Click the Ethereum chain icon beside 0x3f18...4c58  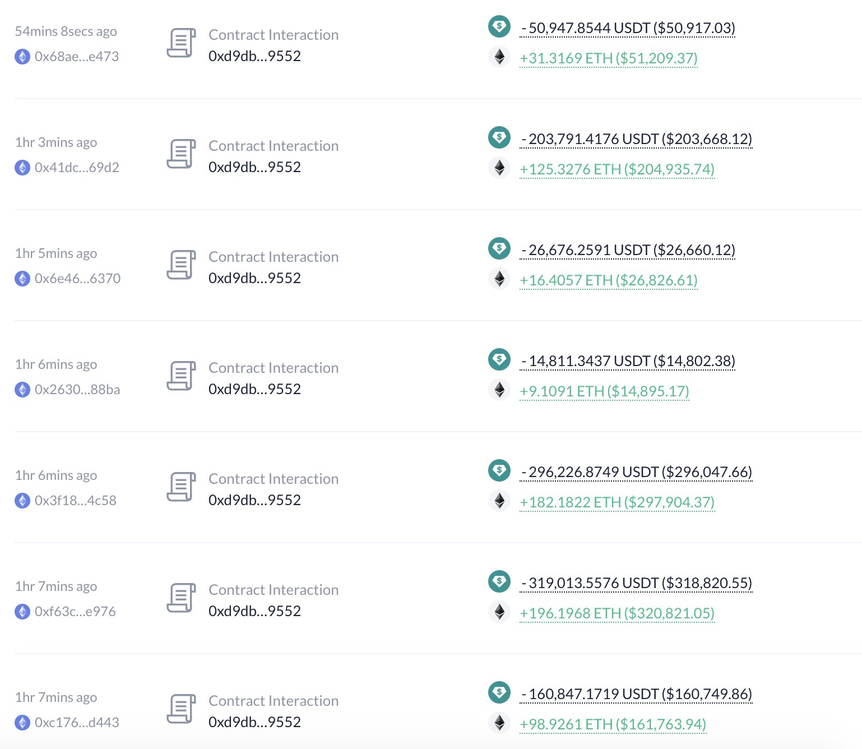(x=22, y=501)
